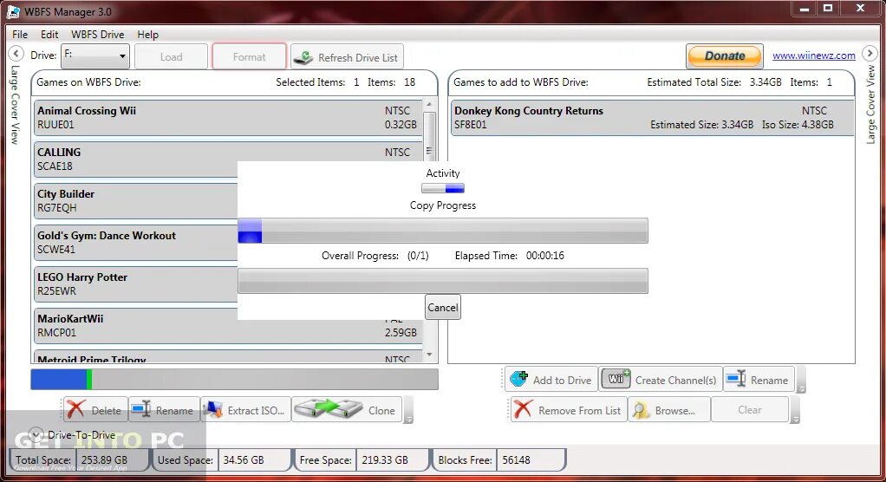
Task: Click the left Rename cursor icon under the drive list
Action: pos(140,410)
